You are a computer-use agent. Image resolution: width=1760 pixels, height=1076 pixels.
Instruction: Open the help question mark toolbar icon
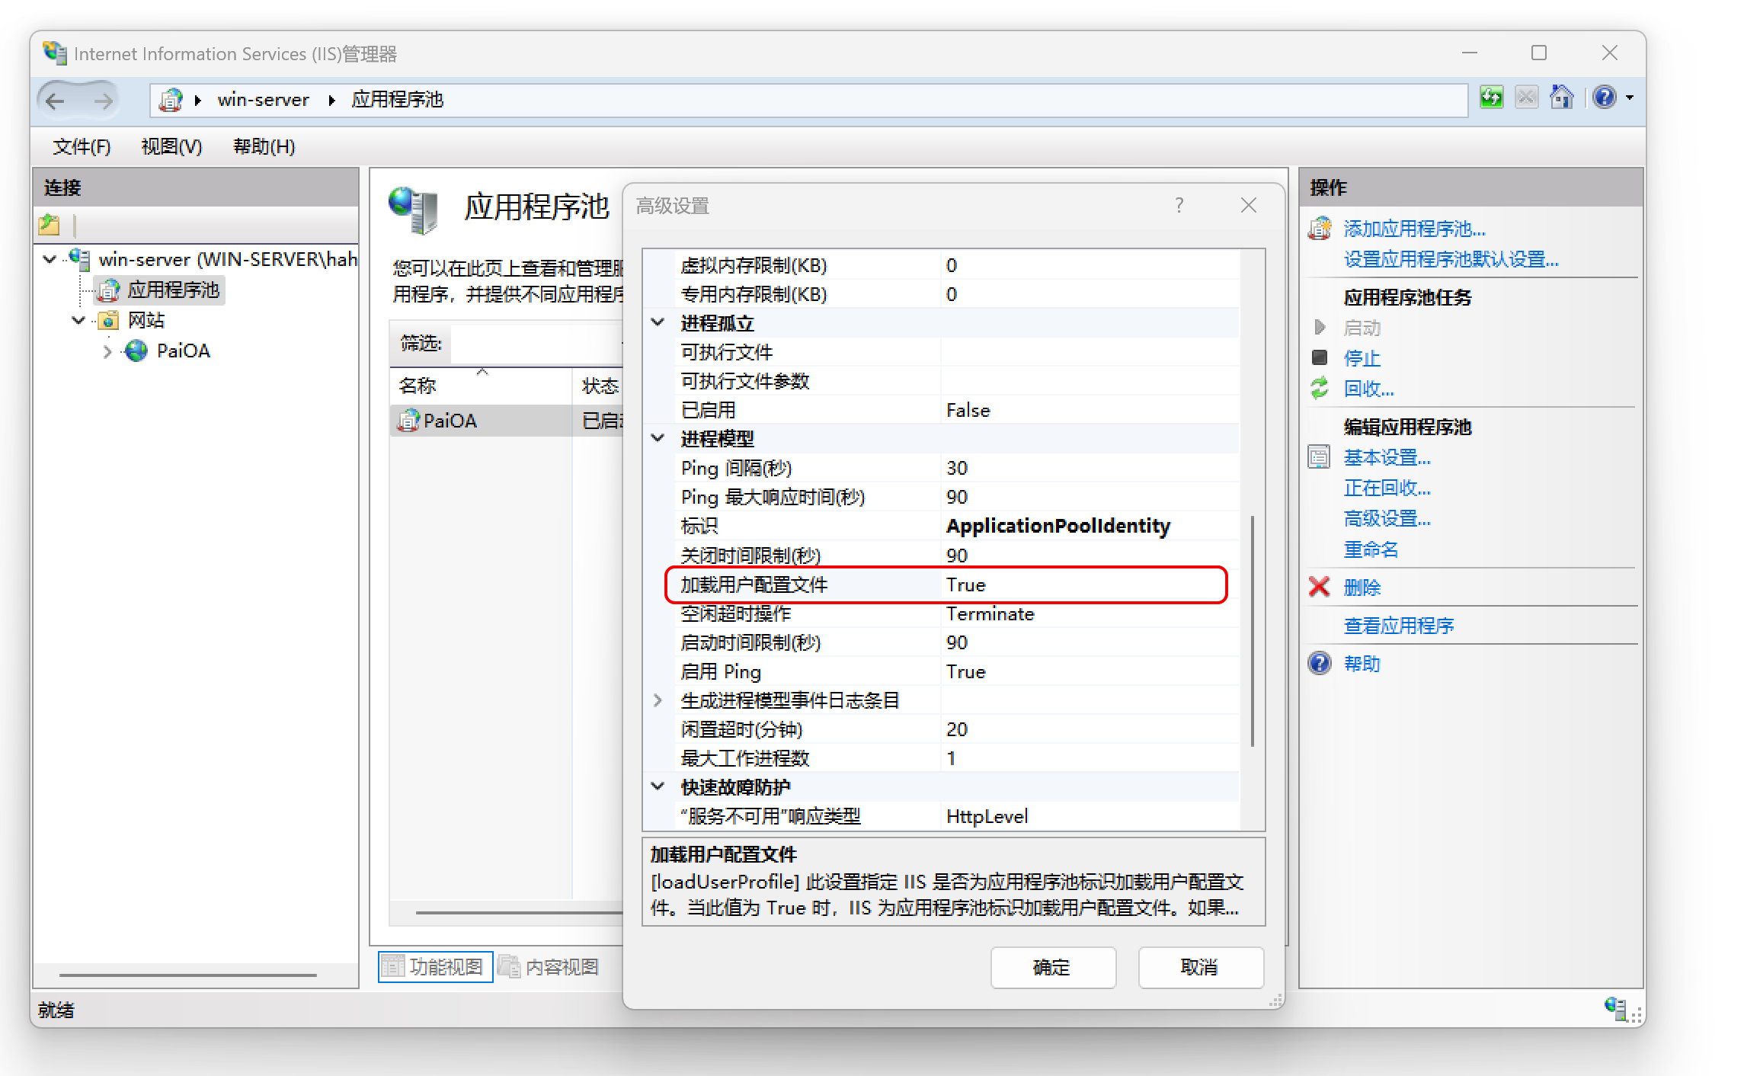click(1604, 98)
